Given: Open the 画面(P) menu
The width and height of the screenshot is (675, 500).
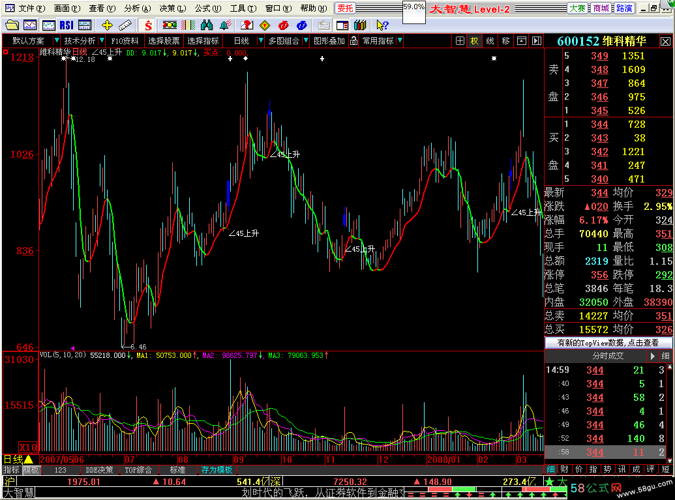Looking at the screenshot, I should pos(67,8).
